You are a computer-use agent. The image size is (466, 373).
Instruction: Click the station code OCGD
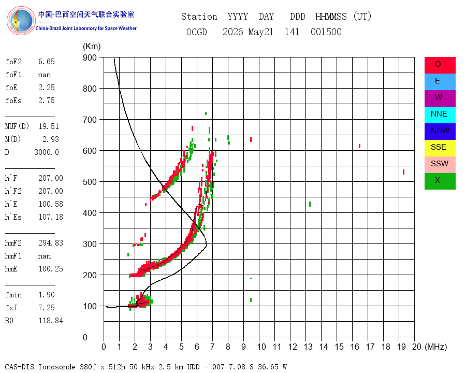tap(196, 32)
